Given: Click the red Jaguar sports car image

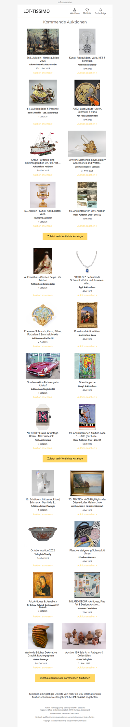Looking at the screenshot, I should pos(43,366).
